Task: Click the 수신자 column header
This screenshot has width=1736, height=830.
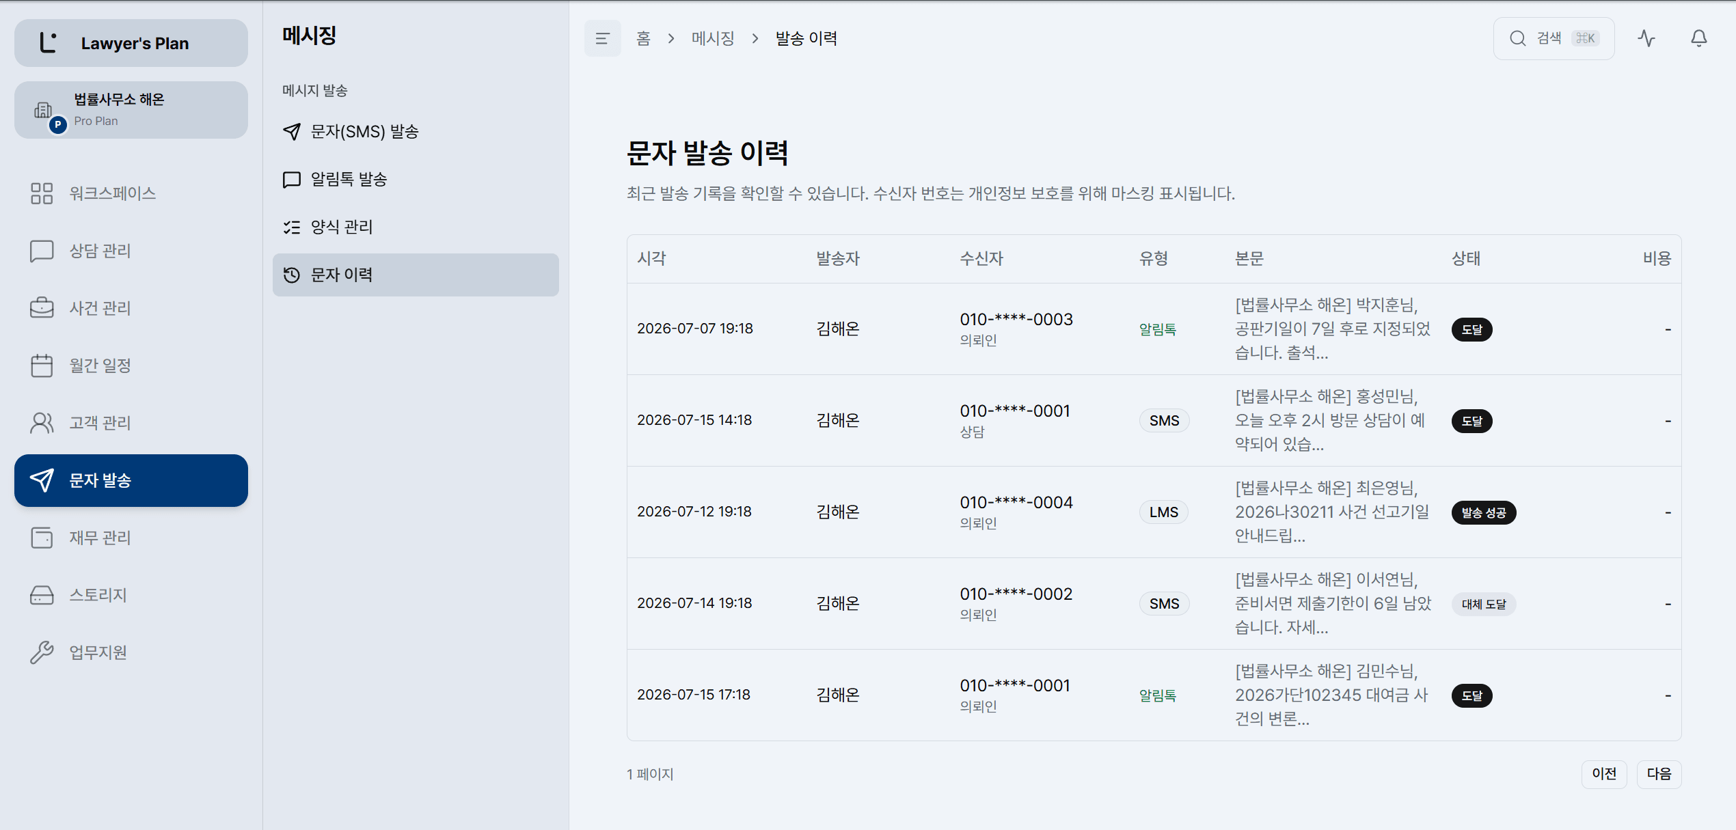Action: [x=981, y=259]
